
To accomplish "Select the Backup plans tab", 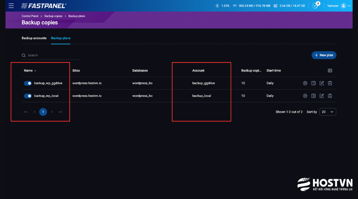I will [61, 38].
